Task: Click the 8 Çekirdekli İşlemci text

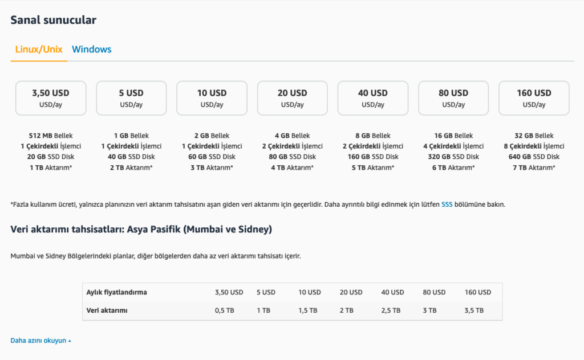Action: click(x=534, y=146)
